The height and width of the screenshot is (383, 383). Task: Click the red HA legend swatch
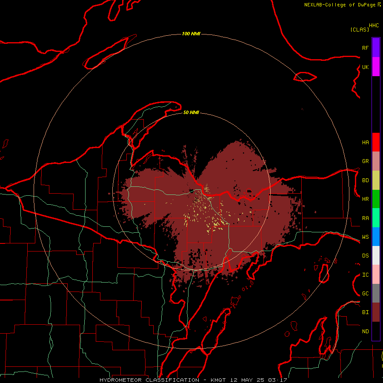coord(376,142)
